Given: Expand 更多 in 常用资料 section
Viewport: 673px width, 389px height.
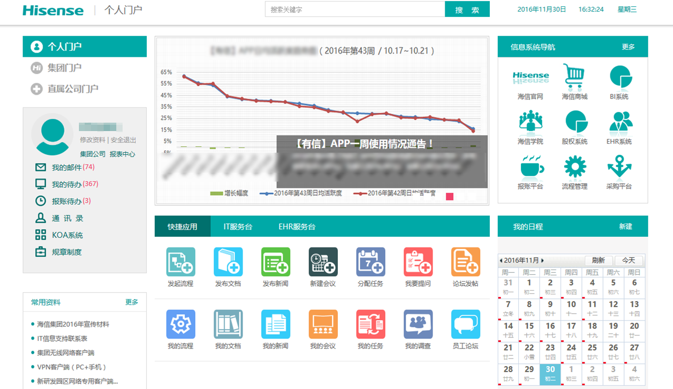Looking at the screenshot, I should (x=132, y=302).
